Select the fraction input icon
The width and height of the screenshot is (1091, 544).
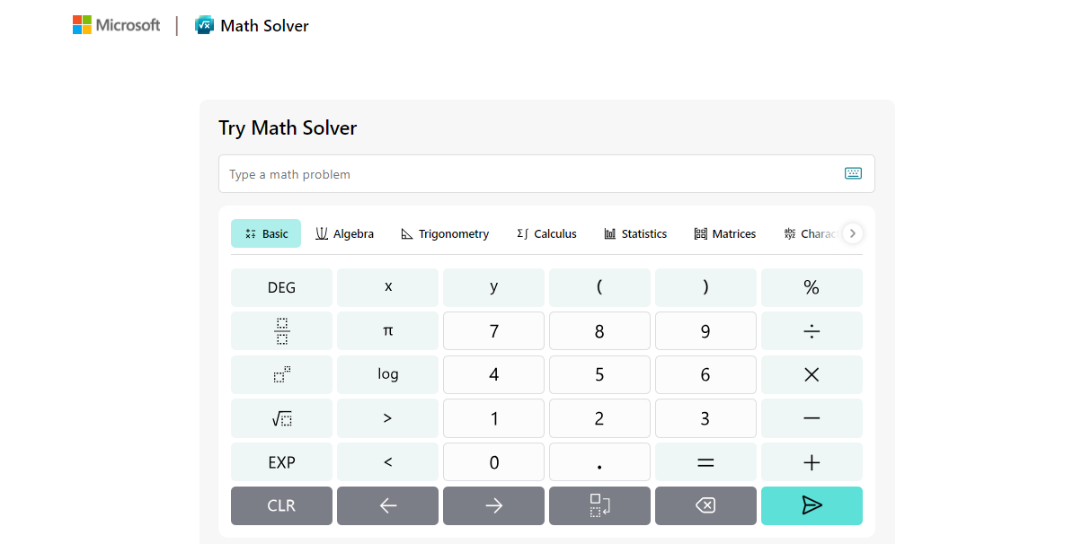pos(281,330)
